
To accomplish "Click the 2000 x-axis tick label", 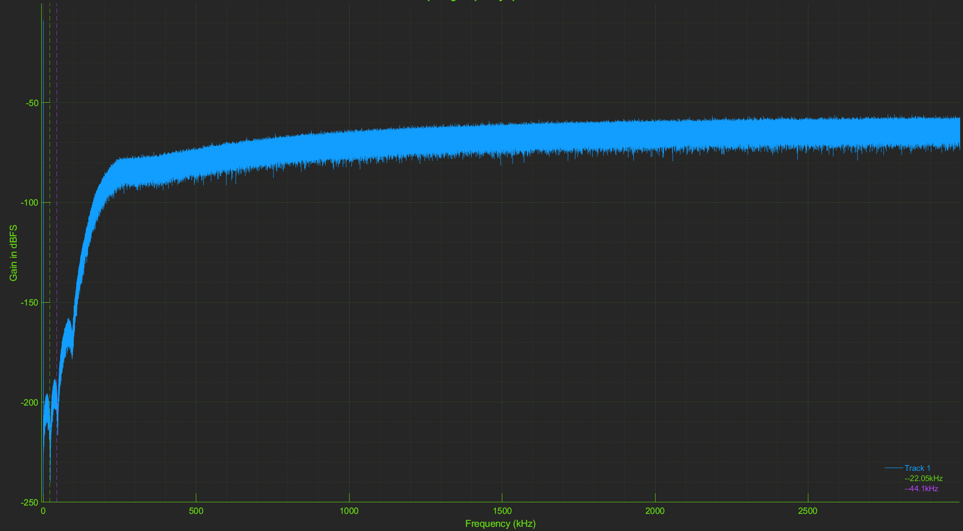I will pos(655,511).
